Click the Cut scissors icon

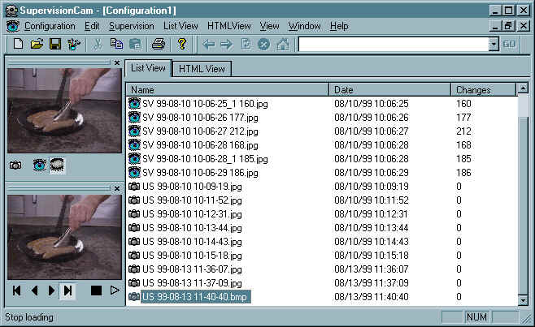click(x=98, y=44)
